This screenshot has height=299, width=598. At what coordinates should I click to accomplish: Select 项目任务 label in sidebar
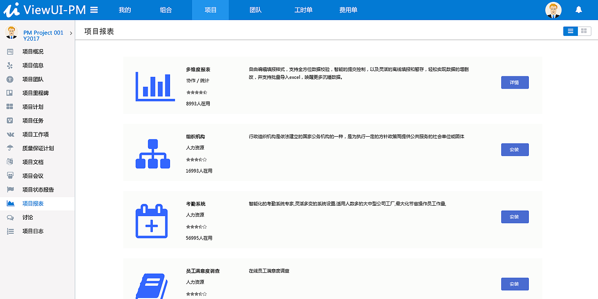coord(33,120)
